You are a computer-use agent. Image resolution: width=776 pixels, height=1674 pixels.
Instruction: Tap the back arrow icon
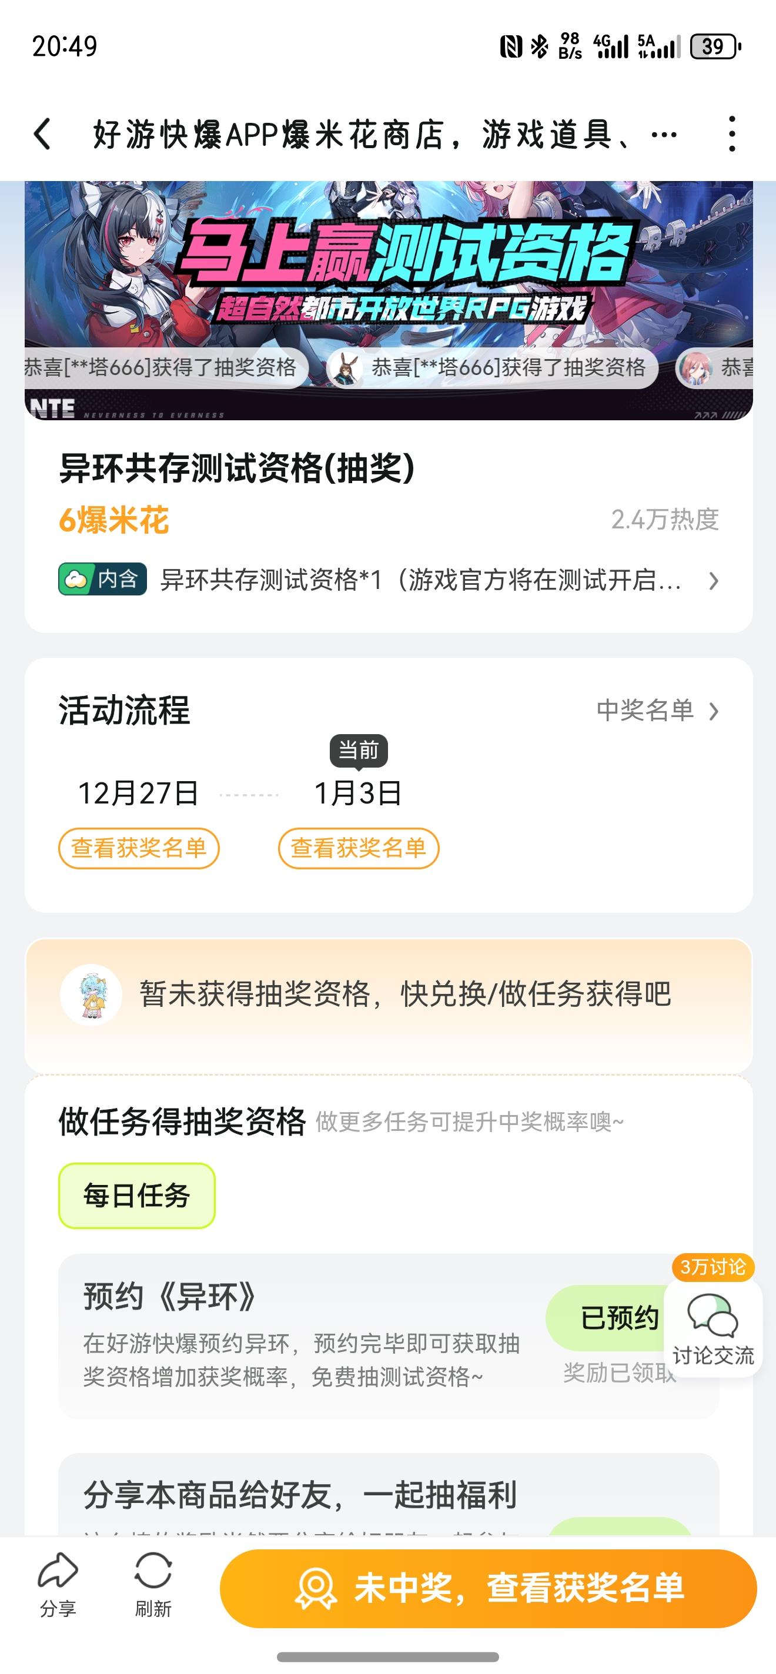coord(43,135)
